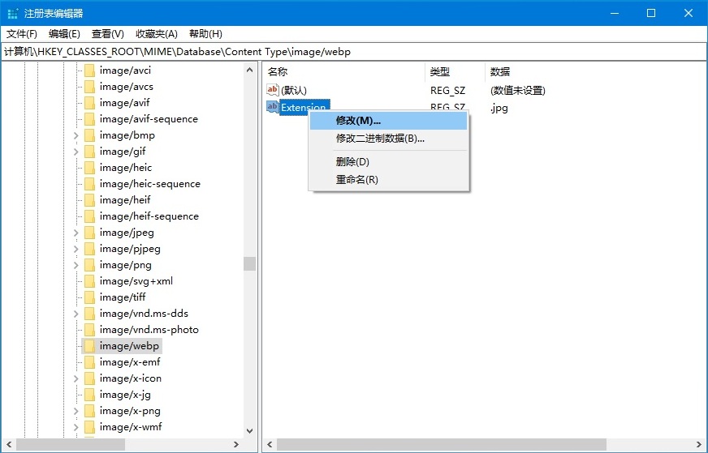
Task: Sort by the 类型 column header
Action: (x=455, y=71)
